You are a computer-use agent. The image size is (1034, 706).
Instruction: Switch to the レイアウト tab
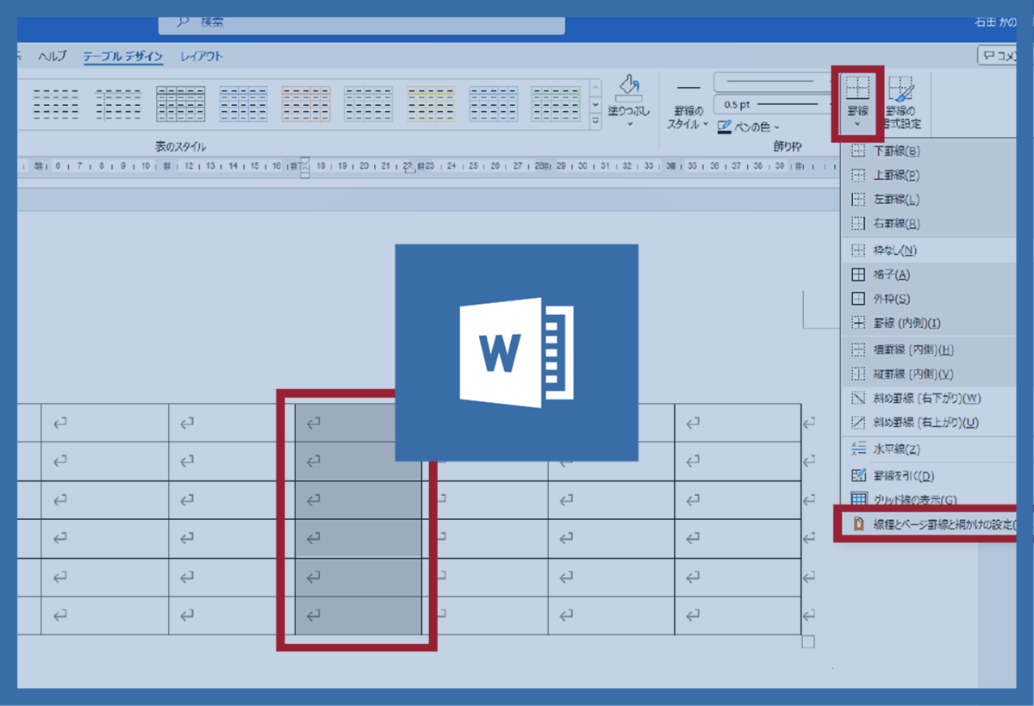coord(202,57)
